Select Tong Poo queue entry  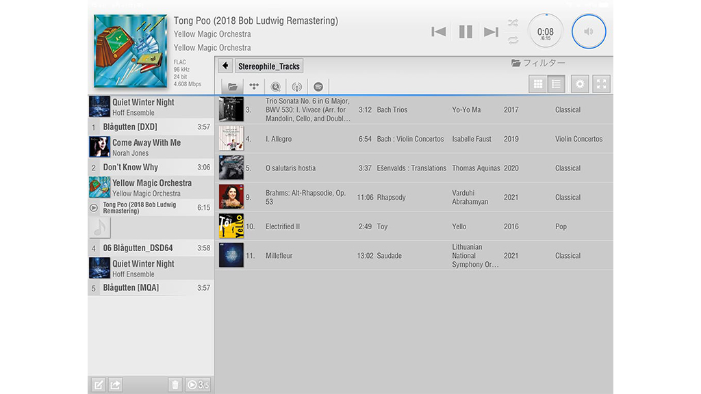[x=151, y=208]
